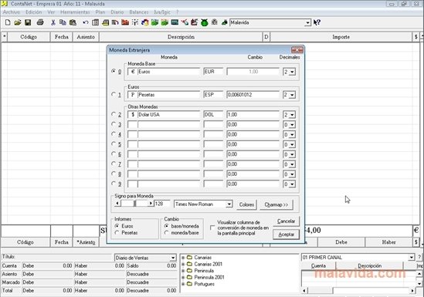
Task: Click the Print toolbar icon
Action: pos(40,22)
